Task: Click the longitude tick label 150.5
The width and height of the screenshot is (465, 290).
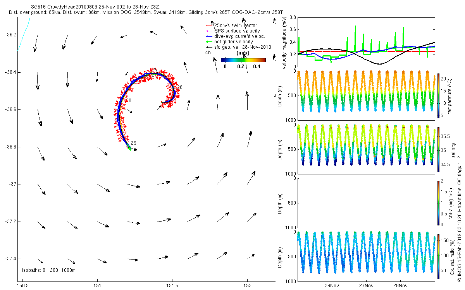Action: pos(22,286)
